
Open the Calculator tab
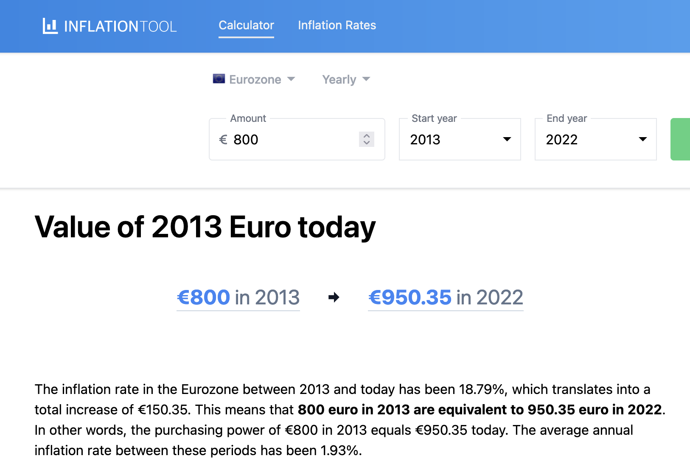click(246, 25)
